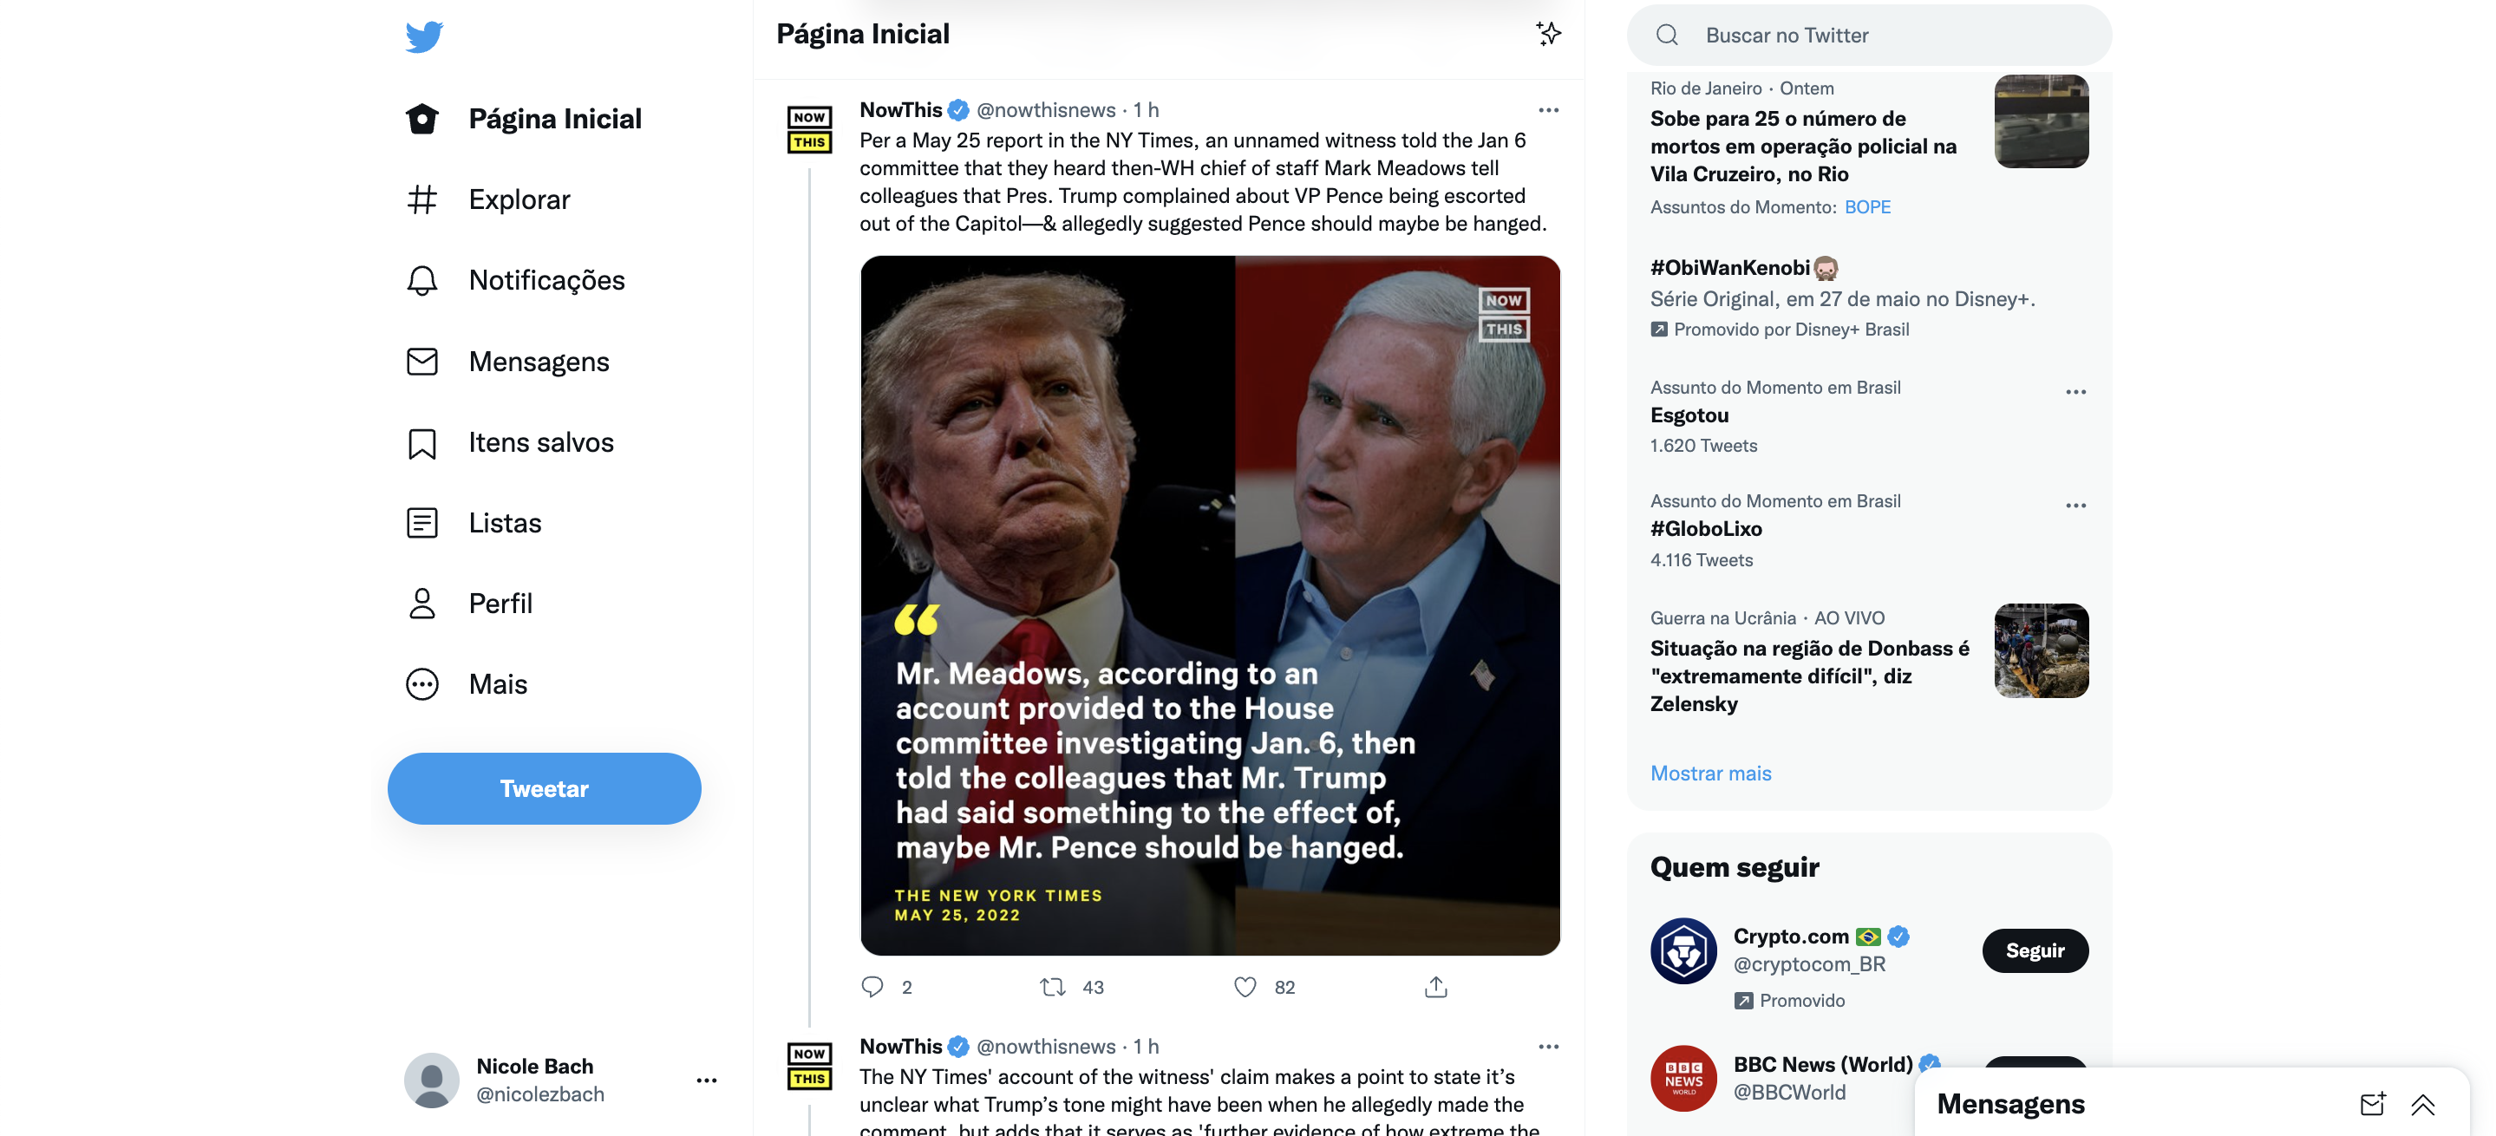
Task: Open Itens salvos bookmarks
Action: (x=422, y=443)
